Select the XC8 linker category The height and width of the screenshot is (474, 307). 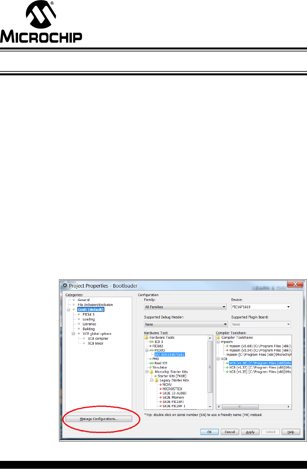95,343
